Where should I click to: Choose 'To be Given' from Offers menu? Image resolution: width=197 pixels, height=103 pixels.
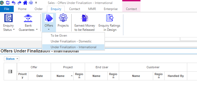tap(73, 36)
